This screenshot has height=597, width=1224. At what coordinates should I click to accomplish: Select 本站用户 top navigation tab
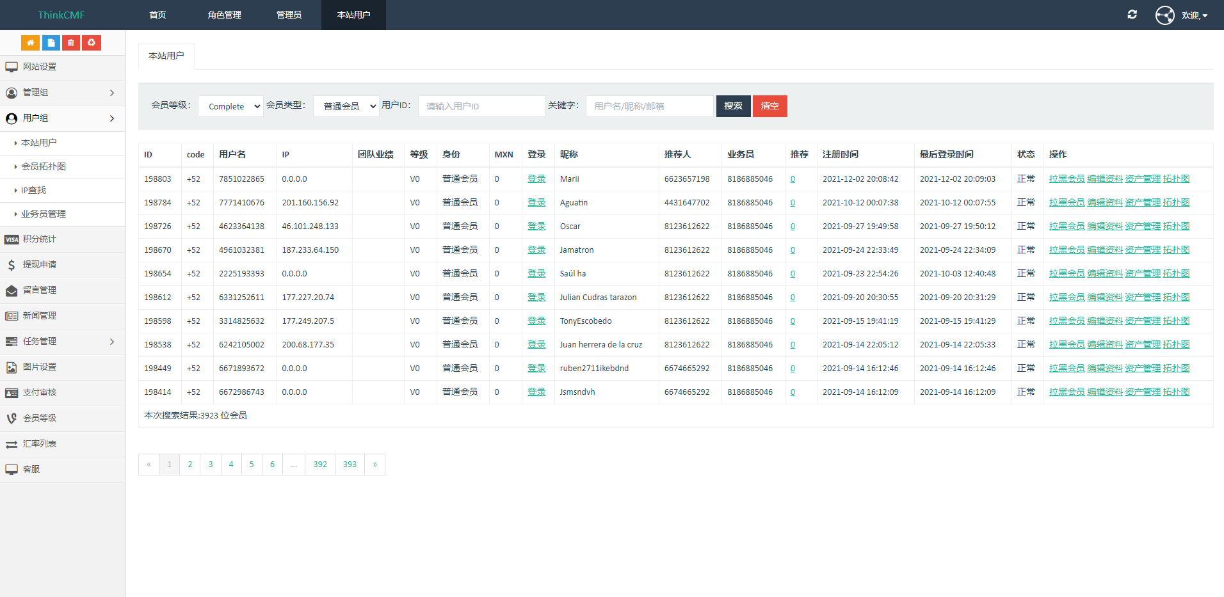tap(353, 15)
